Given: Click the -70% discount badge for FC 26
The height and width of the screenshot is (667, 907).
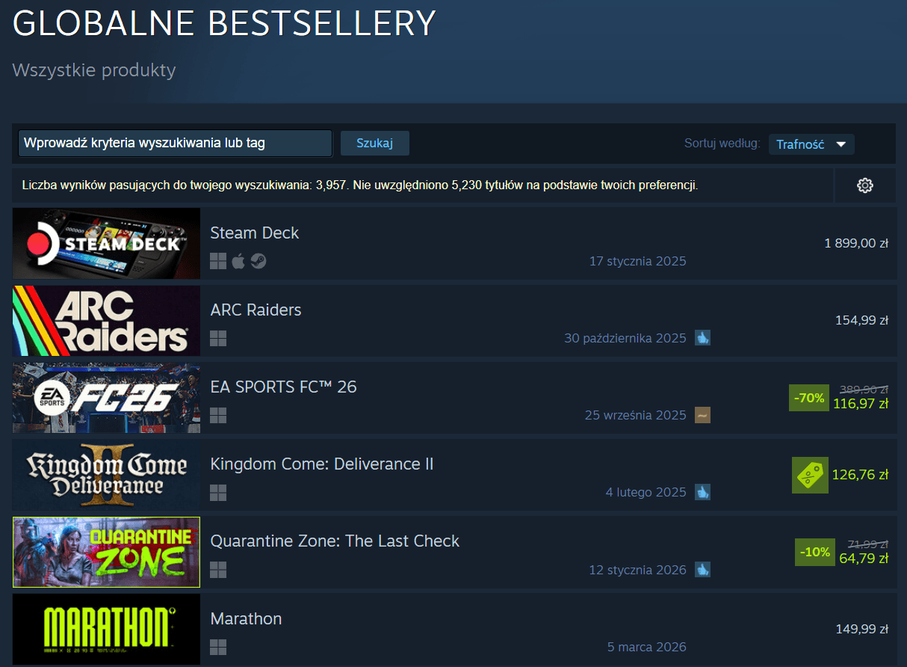Looking at the screenshot, I should point(809,398).
